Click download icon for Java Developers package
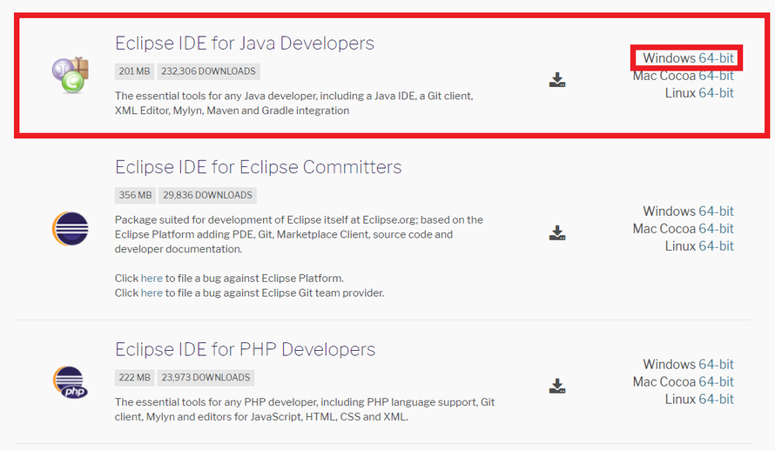The height and width of the screenshot is (451, 775). (x=557, y=80)
